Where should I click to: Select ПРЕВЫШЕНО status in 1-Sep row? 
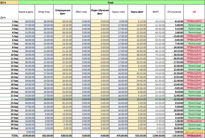pyautogui.click(x=194, y=21)
